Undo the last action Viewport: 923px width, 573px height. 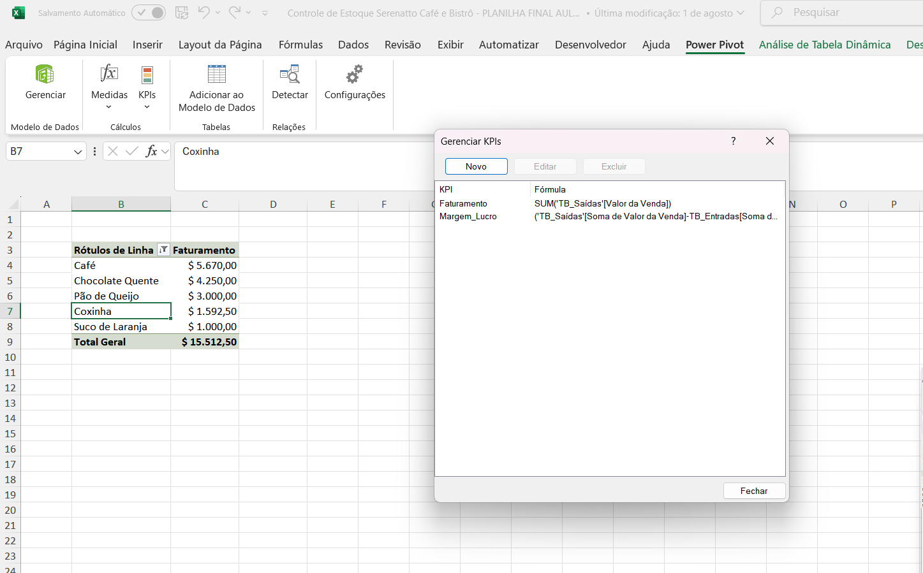pos(203,12)
